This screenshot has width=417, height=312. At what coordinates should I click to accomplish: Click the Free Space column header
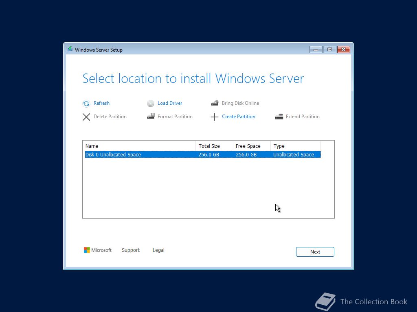coord(252,146)
